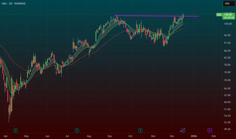The width and height of the screenshot is (236, 139).
Task: Click the 57.00 price axis label
Action: (x=227, y=109)
